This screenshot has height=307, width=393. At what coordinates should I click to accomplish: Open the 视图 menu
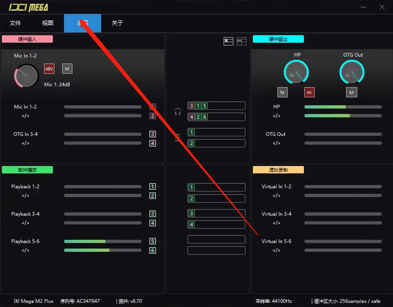pos(48,23)
